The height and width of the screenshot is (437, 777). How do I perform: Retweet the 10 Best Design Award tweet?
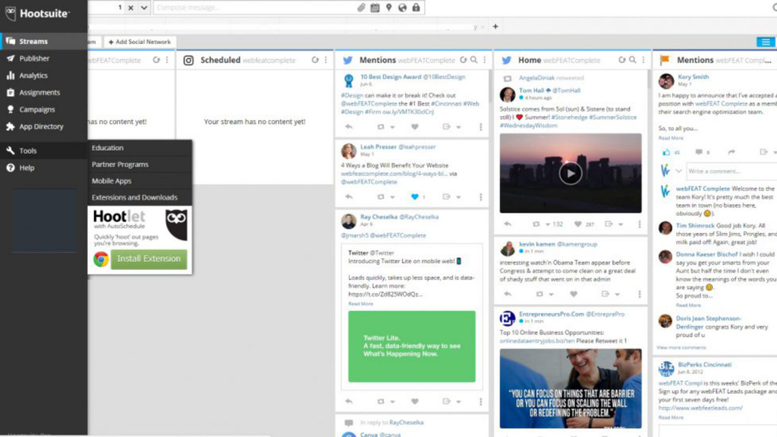coord(381,127)
